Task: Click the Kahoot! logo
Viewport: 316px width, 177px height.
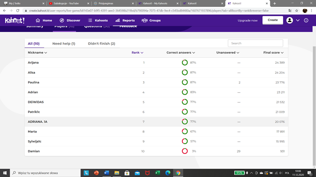Action: (x=15, y=20)
